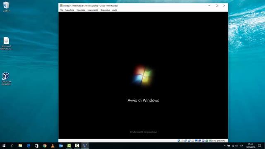The width and height of the screenshot is (265, 149).
Task: Open taskbar search magnifier
Action: coord(12,146)
